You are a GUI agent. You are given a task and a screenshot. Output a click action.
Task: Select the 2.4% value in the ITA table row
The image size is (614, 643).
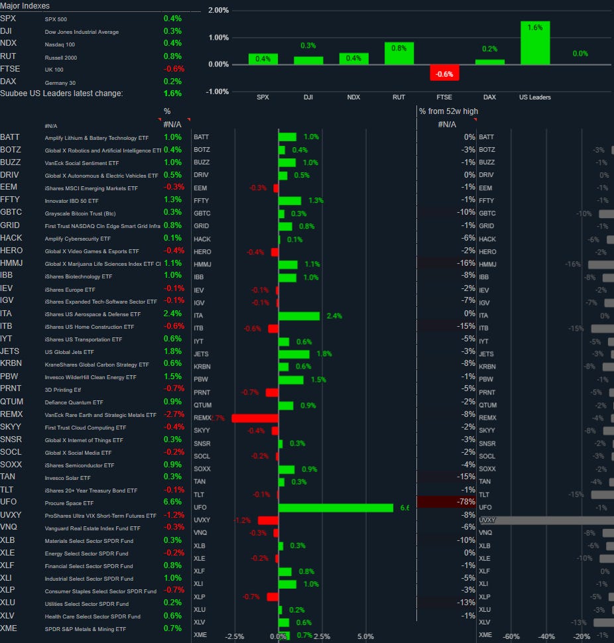[x=172, y=314]
